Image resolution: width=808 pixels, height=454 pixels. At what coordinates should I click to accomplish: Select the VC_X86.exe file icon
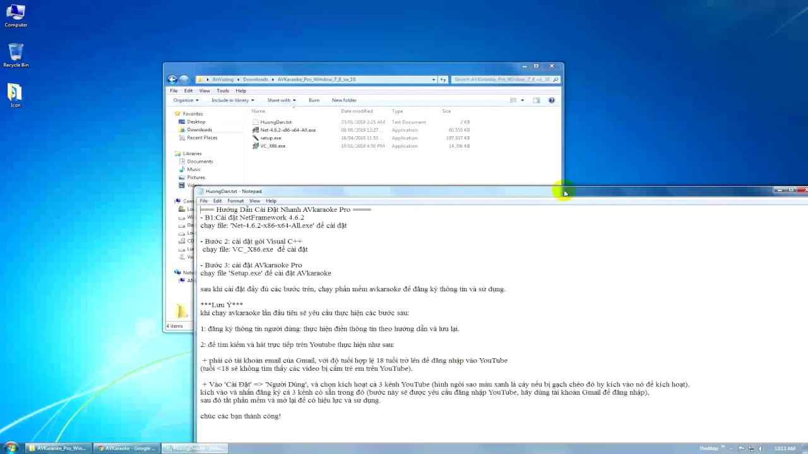[x=255, y=146]
